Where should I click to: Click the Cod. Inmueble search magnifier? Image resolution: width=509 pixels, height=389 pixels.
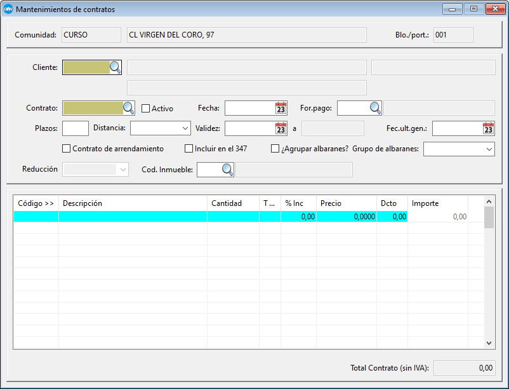pos(227,169)
